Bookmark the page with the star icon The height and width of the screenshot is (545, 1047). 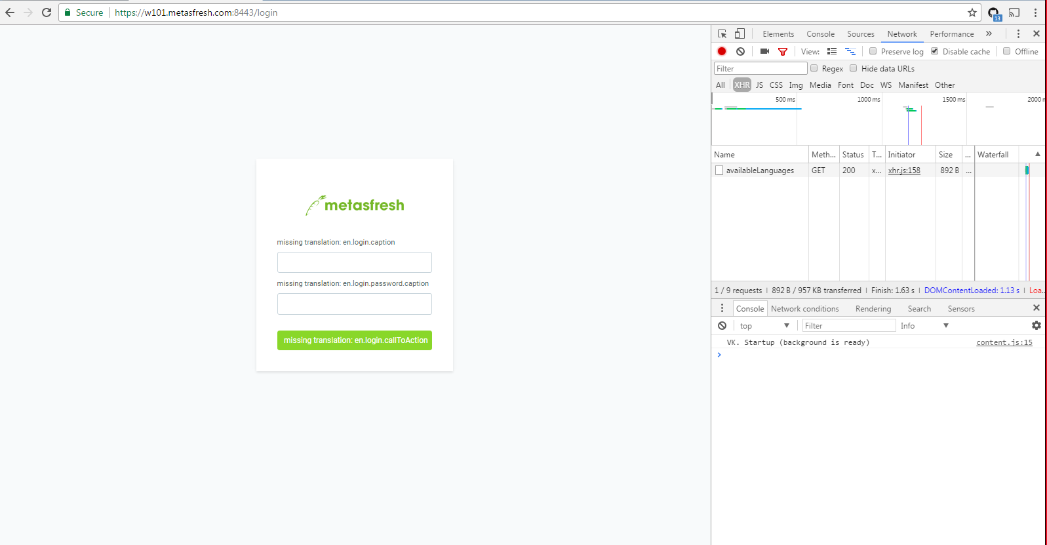[972, 12]
